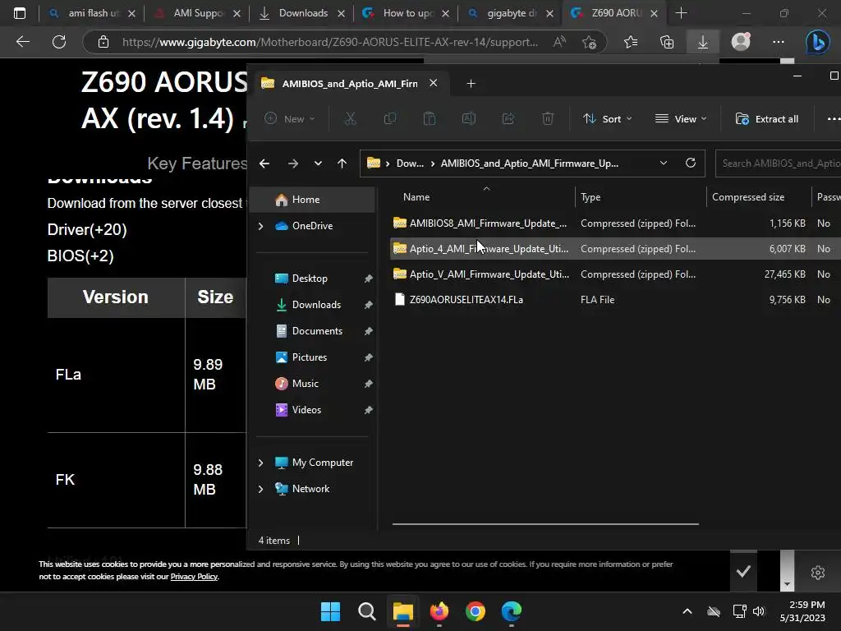This screenshot has height=631, width=841.
Task: Open Edge Collections icon
Action: (667, 42)
